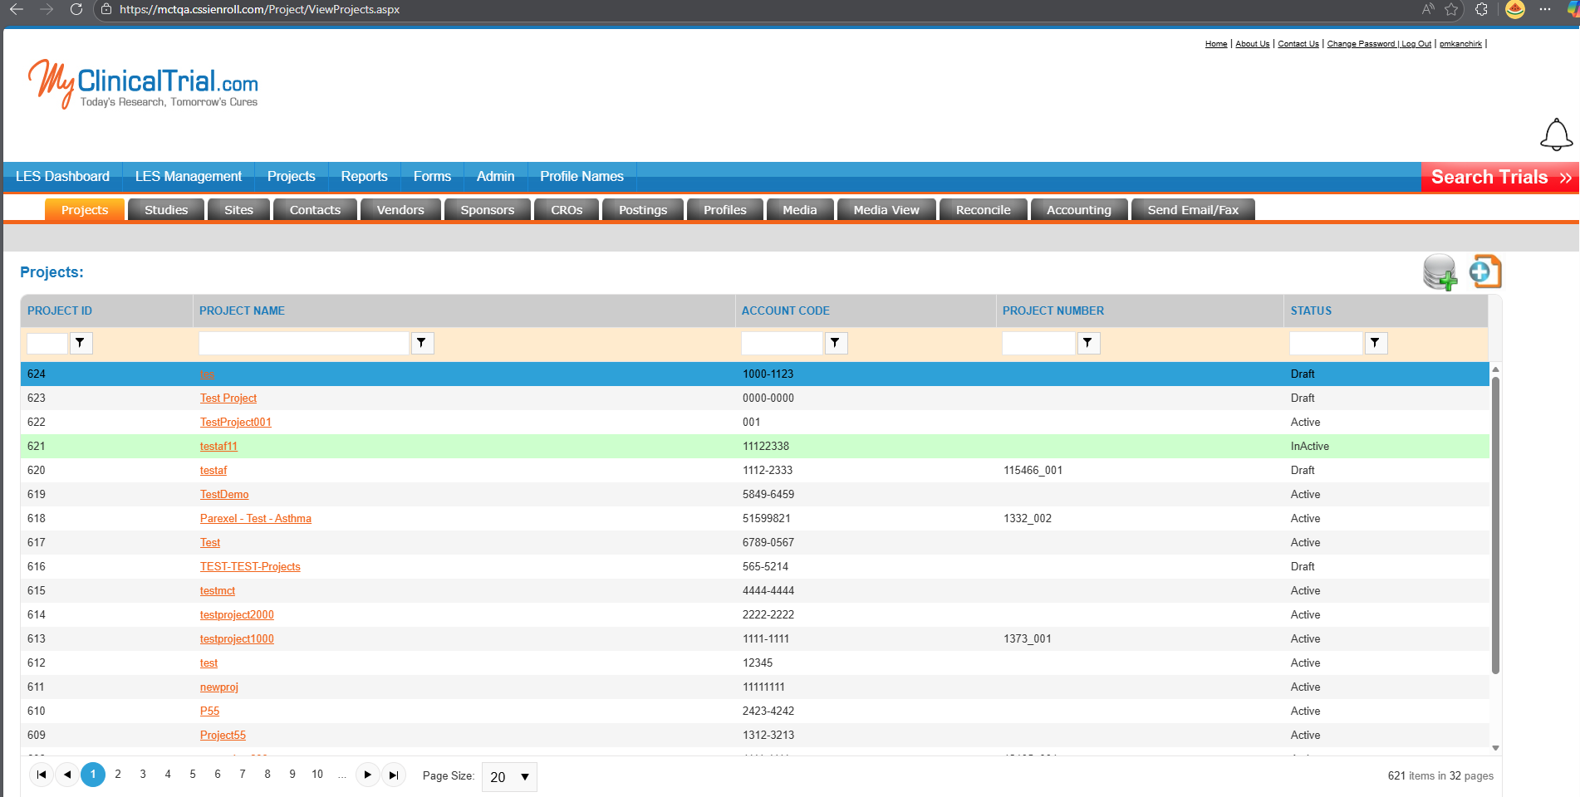Click the add new project icon

coord(1485,271)
